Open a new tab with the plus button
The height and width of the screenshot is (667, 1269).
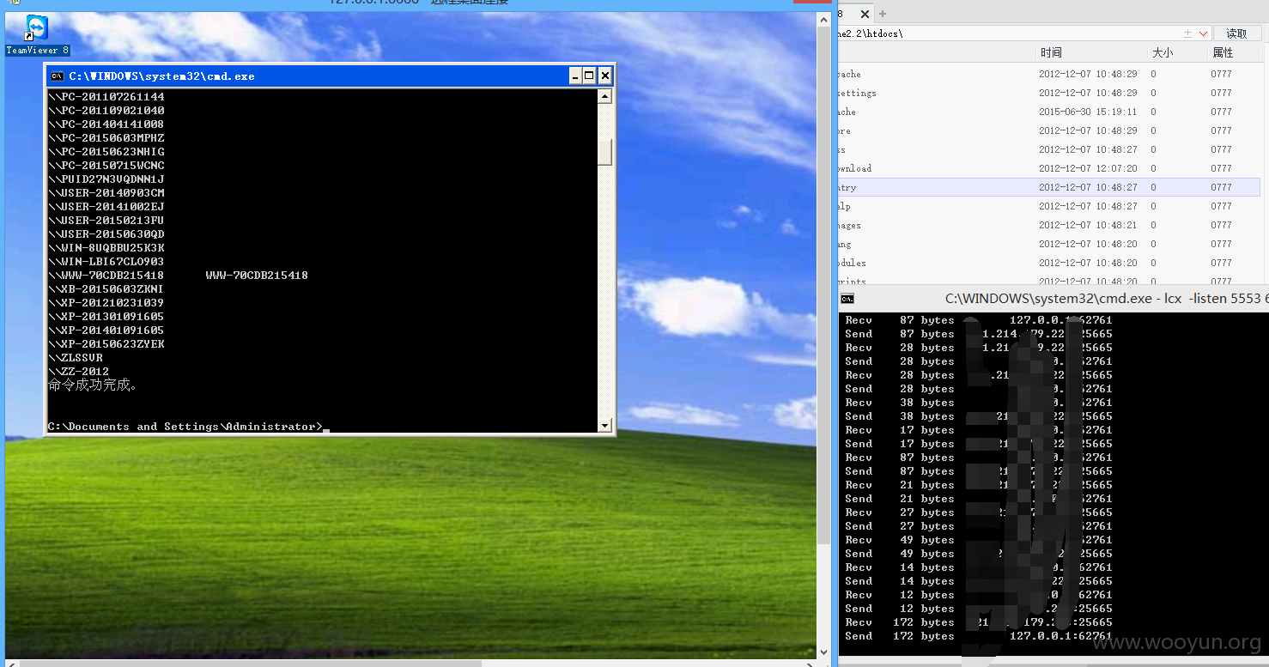tap(882, 14)
